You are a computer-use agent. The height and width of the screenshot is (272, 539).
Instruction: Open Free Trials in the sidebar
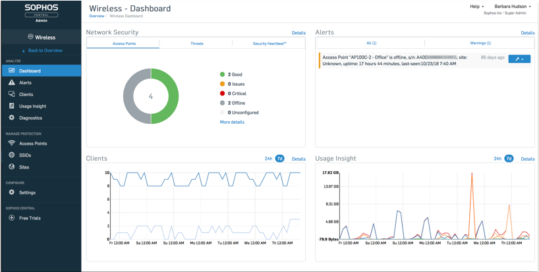42,218
